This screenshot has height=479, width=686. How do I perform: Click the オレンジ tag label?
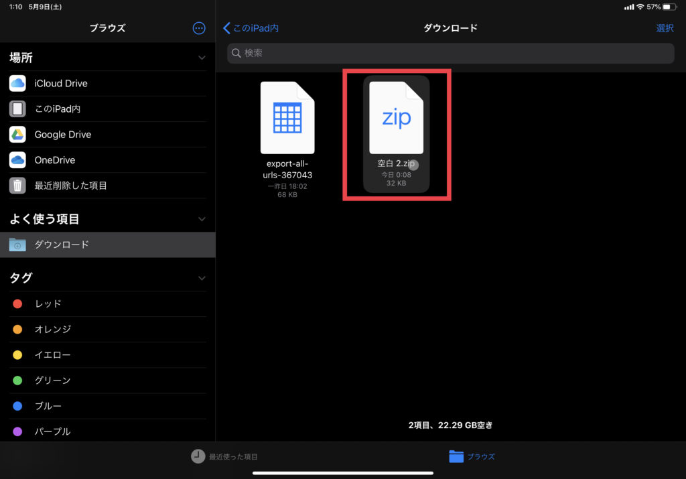click(x=53, y=330)
